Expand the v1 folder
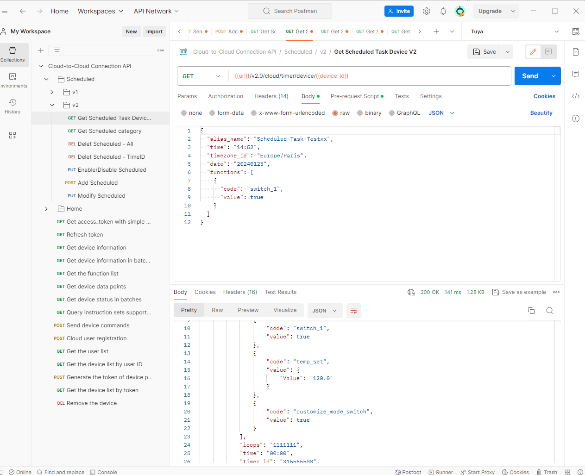The height and width of the screenshot is (475, 585). click(x=52, y=92)
